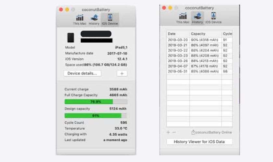Click Charging with 4.35 watts value

pyautogui.click(x=118, y=134)
